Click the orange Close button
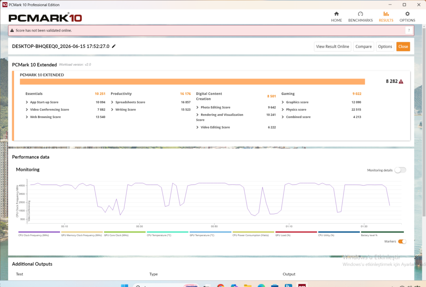Viewport: 426px width, 287px height. [x=403, y=47]
